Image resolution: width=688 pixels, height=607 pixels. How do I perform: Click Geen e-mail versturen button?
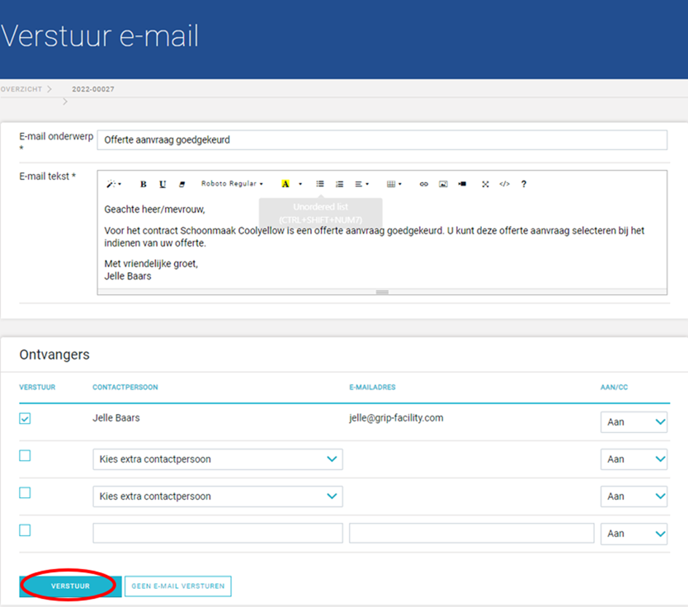click(178, 587)
